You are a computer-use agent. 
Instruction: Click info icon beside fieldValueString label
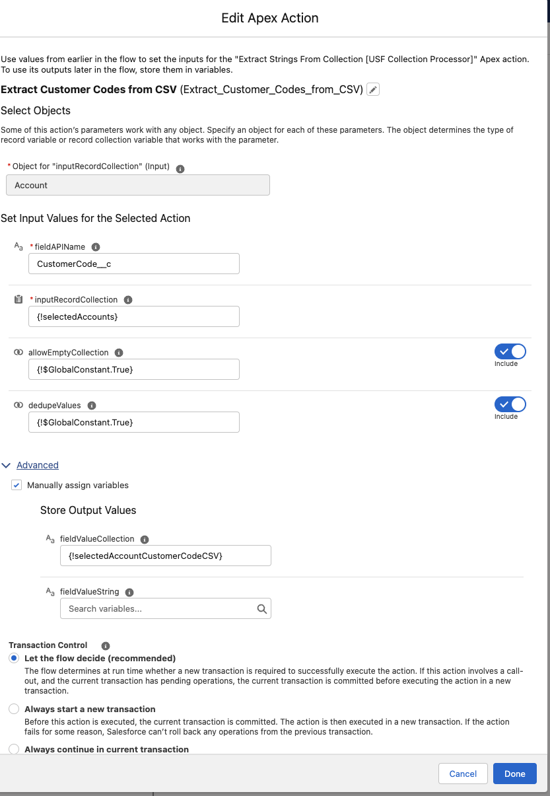coord(129,593)
